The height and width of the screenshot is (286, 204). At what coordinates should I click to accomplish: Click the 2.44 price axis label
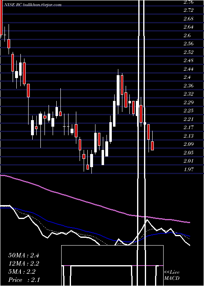click(188, 69)
